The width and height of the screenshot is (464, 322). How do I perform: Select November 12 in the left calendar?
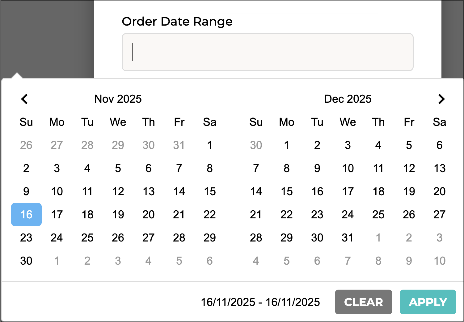[x=118, y=191]
